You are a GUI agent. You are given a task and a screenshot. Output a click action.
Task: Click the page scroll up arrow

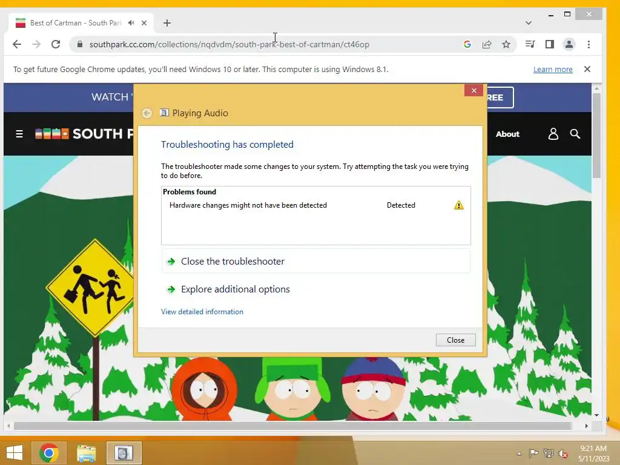point(596,88)
